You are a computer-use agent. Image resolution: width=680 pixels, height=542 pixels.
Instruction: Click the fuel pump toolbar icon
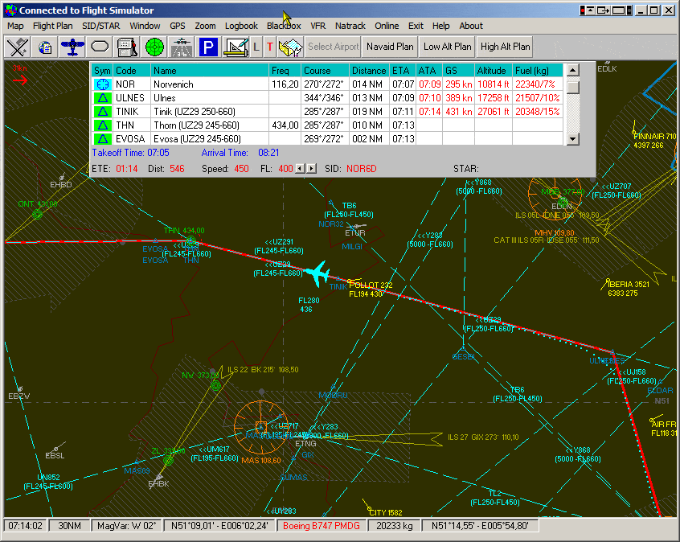pos(126,47)
